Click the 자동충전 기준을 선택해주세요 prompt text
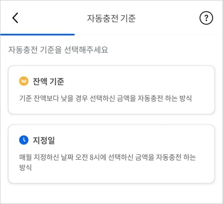223x204 pixels. pyautogui.click(x=58, y=50)
